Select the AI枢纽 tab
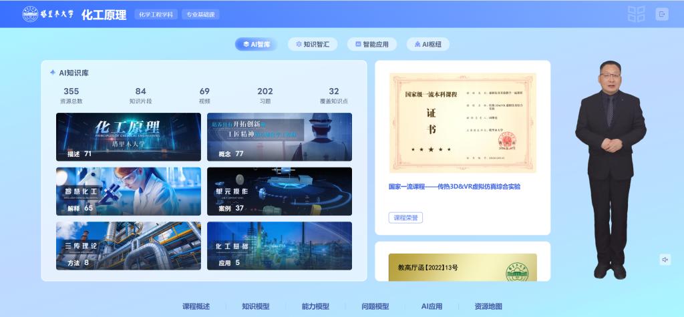Viewport: 684px width, 317px height. point(427,44)
